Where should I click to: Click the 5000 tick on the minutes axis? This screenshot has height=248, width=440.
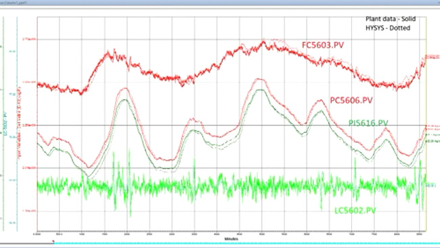262,234
